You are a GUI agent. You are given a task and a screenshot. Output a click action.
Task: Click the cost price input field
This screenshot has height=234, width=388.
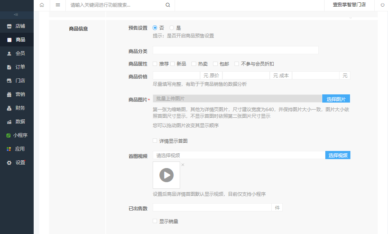[316, 75]
